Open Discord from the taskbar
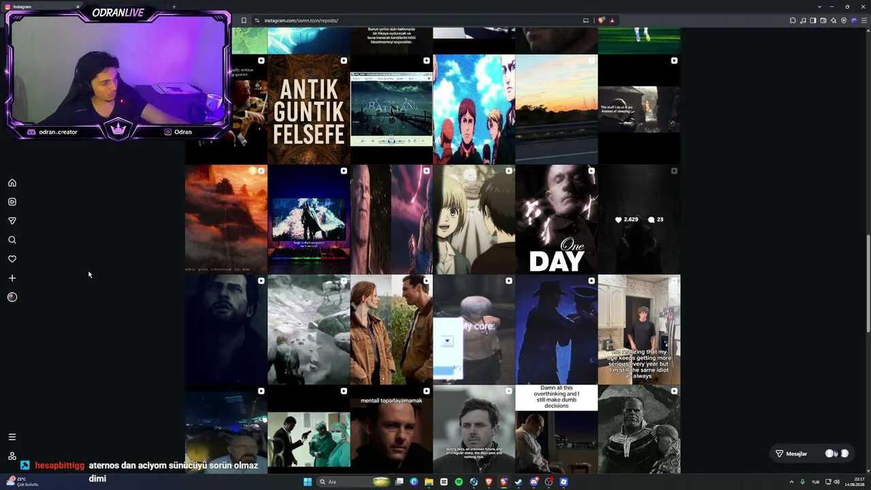 point(533,482)
